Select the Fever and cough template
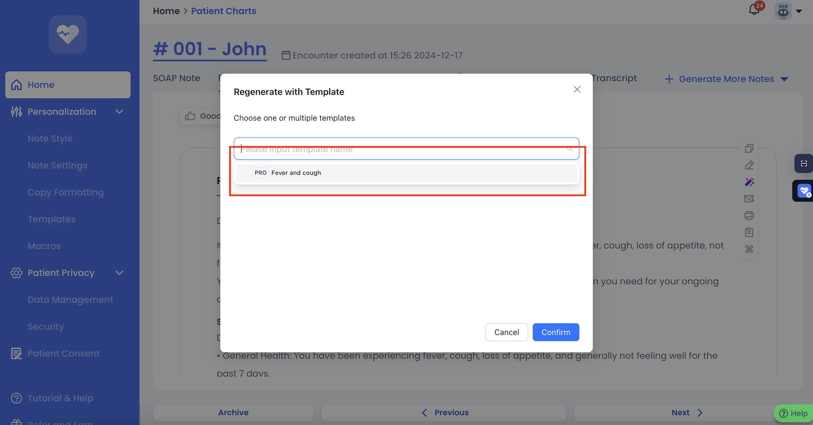 296,173
